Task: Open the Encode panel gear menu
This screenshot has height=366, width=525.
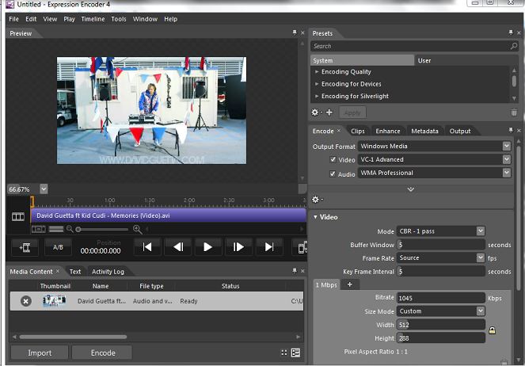Action: (x=317, y=200)
